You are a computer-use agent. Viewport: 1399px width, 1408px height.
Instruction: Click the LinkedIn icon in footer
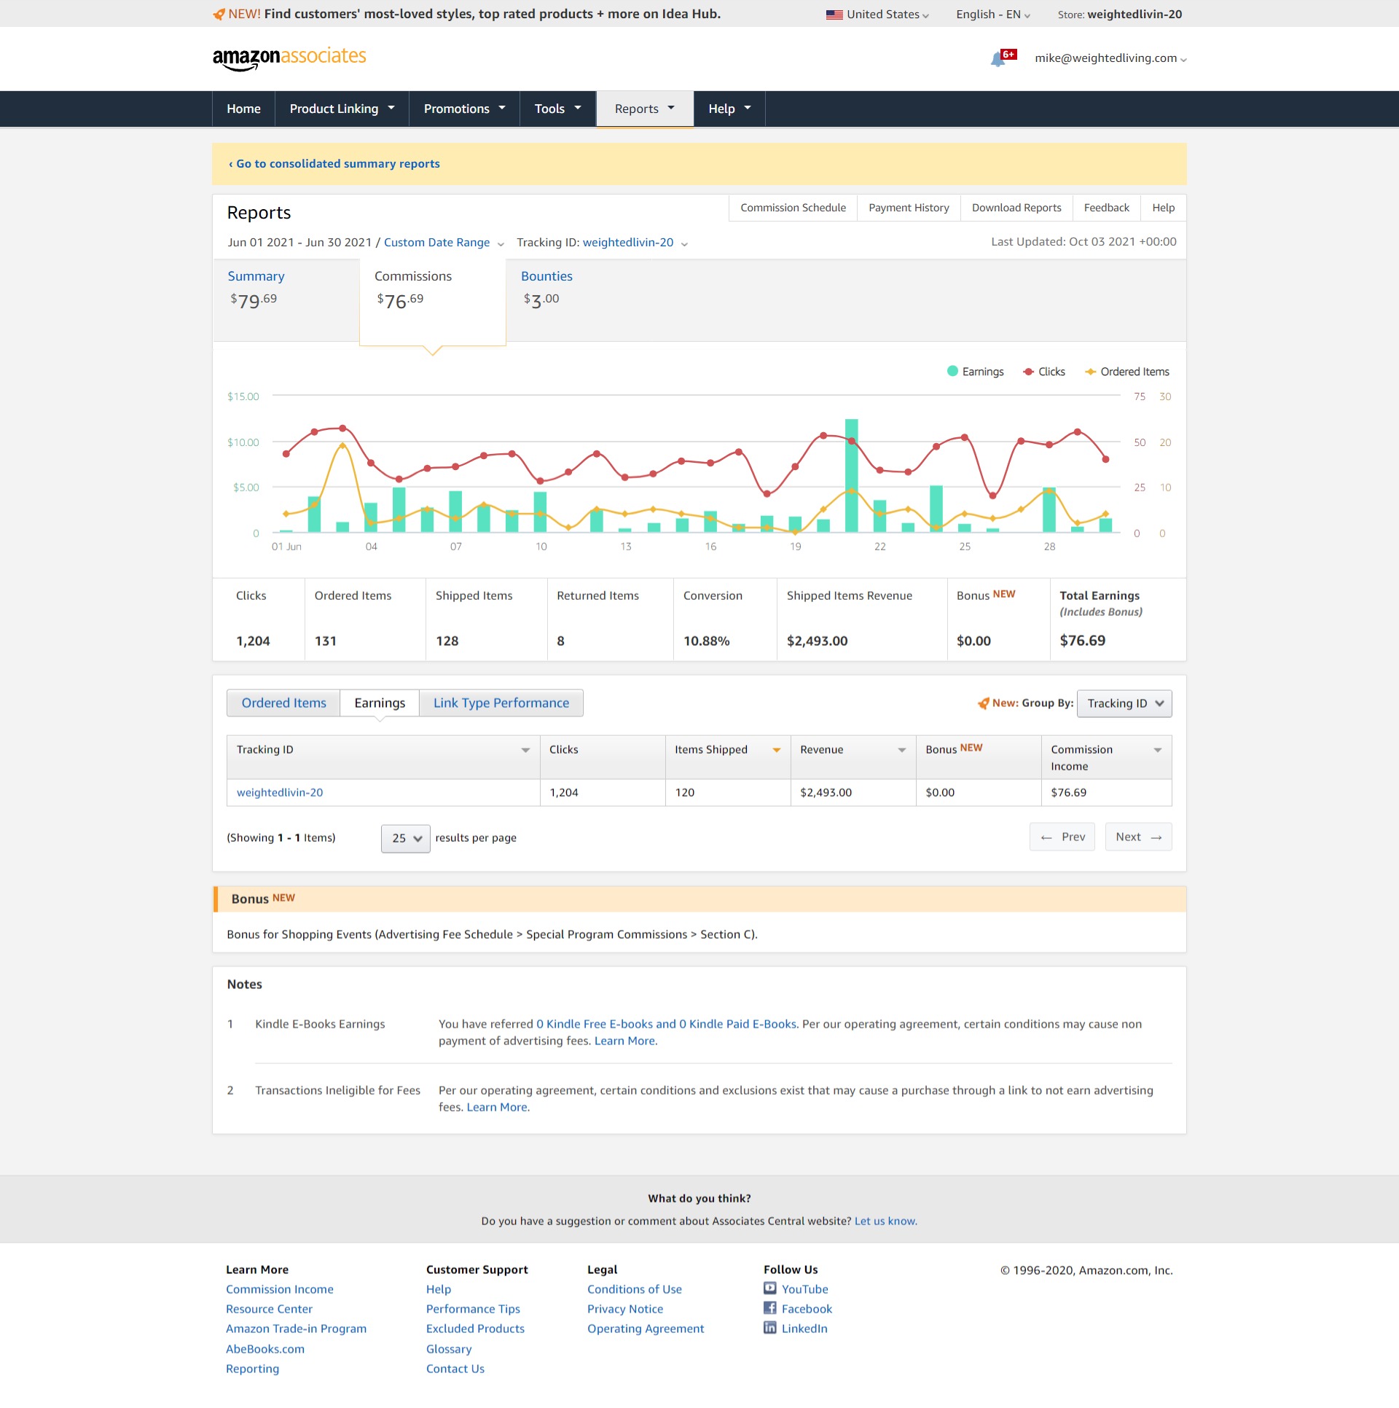(x=770, y=1327)
